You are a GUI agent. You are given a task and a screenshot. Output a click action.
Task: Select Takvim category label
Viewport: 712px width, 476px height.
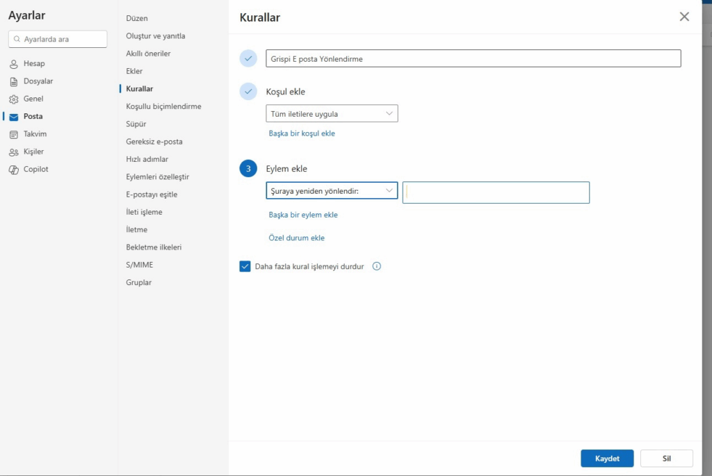pos(35,134)
